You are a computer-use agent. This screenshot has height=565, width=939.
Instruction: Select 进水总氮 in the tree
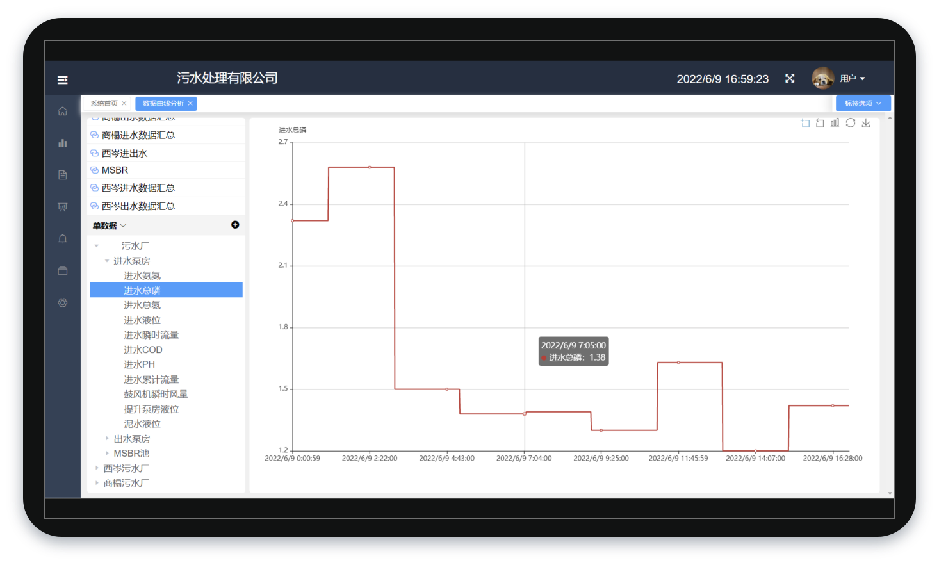pos(142,305)
